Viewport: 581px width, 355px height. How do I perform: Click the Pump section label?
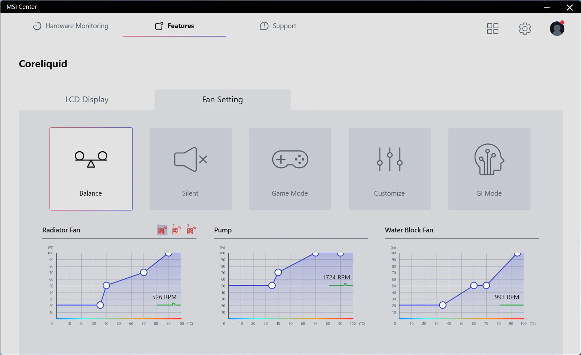(x=223, y=230)
